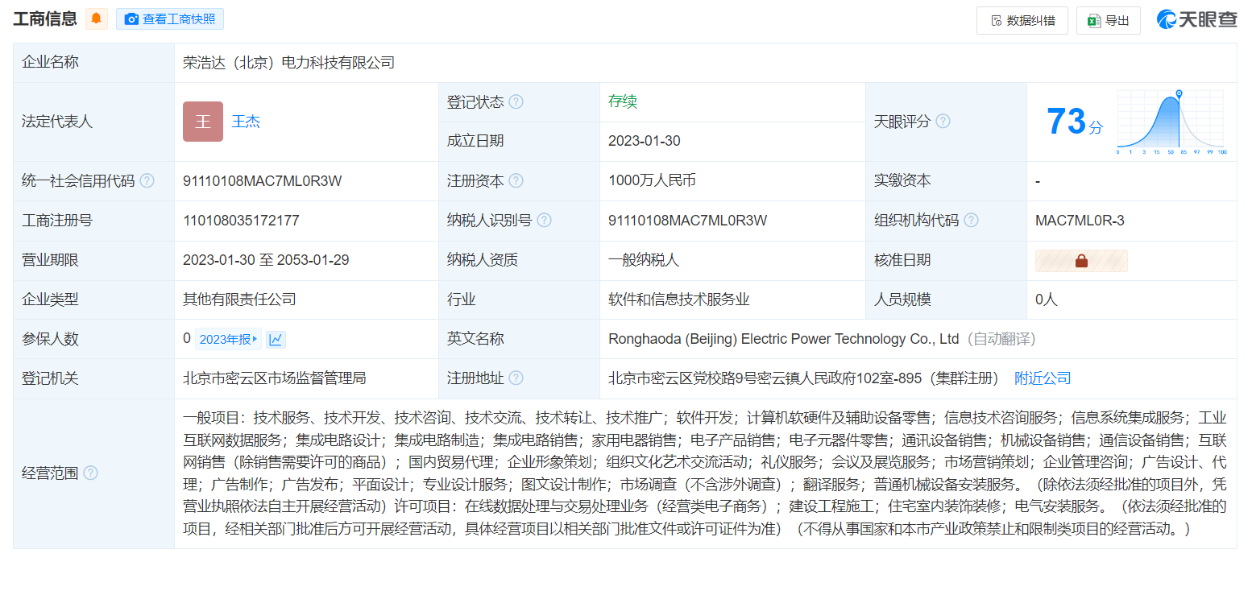Click the 王 avatar thumbnail
Image resolution: width=1252 pixels, height=599 pixels.
coord(203,122)
